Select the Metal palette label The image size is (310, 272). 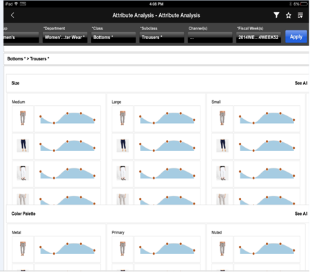coord(17,232)
